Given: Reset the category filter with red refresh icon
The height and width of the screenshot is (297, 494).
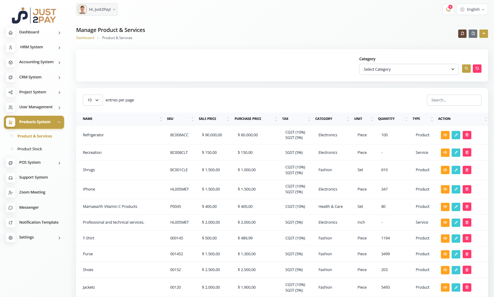Looking at the screenshot, I should tap(477, 69).
